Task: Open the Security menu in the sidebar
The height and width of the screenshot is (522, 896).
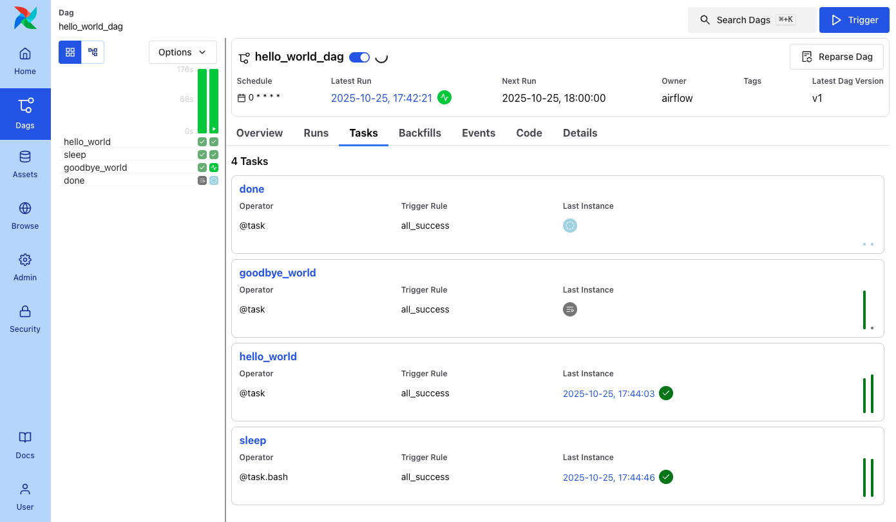Action: point(25,320)
